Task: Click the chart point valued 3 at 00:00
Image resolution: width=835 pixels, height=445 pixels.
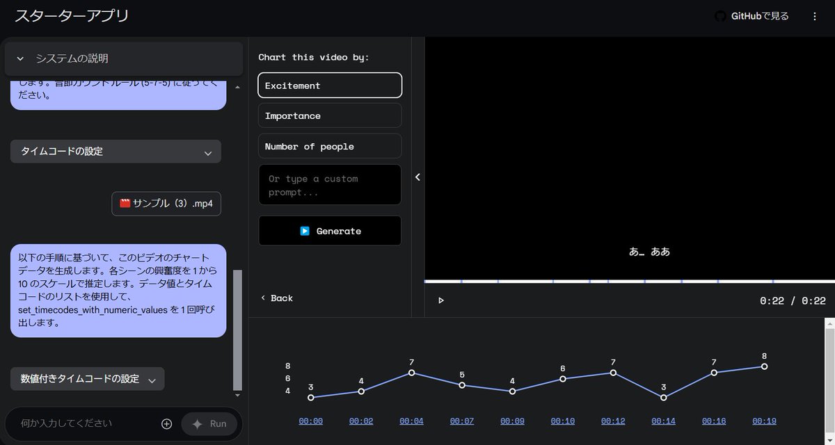Action: point(311,398)
